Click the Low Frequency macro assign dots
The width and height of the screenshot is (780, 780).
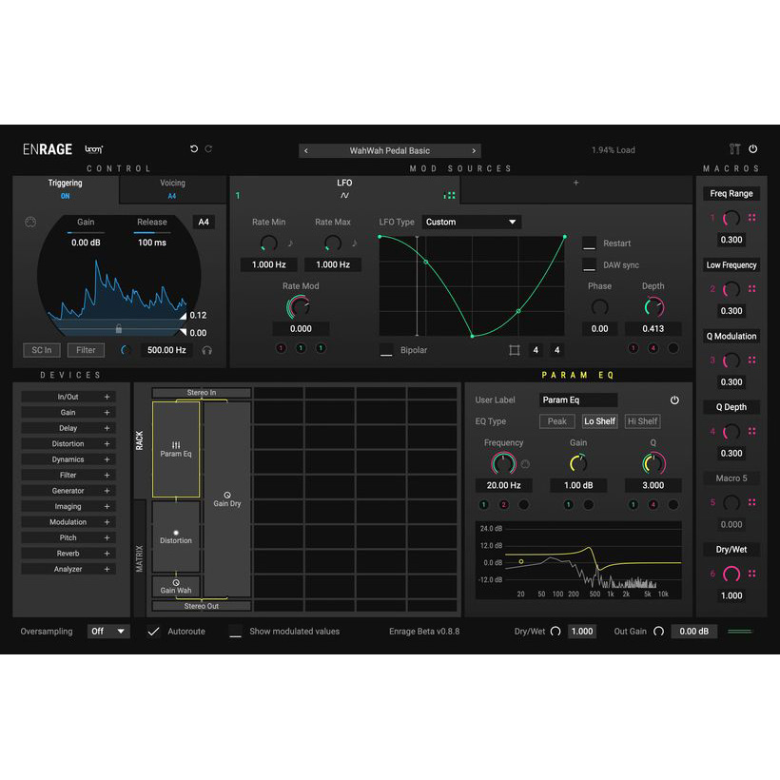point(752,288)
